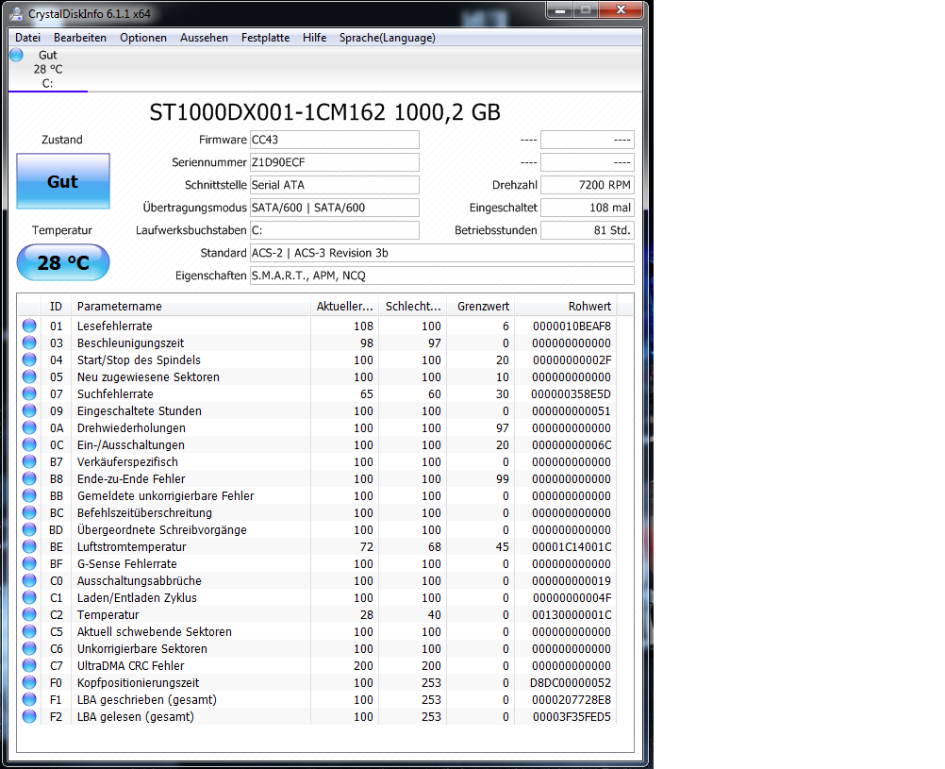
Task: Click raw value 00001C14001C
Action: click(x=572, y=546)
